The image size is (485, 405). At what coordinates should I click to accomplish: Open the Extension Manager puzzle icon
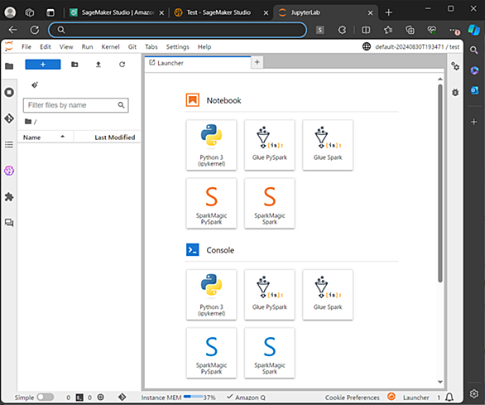coord(9,197)
